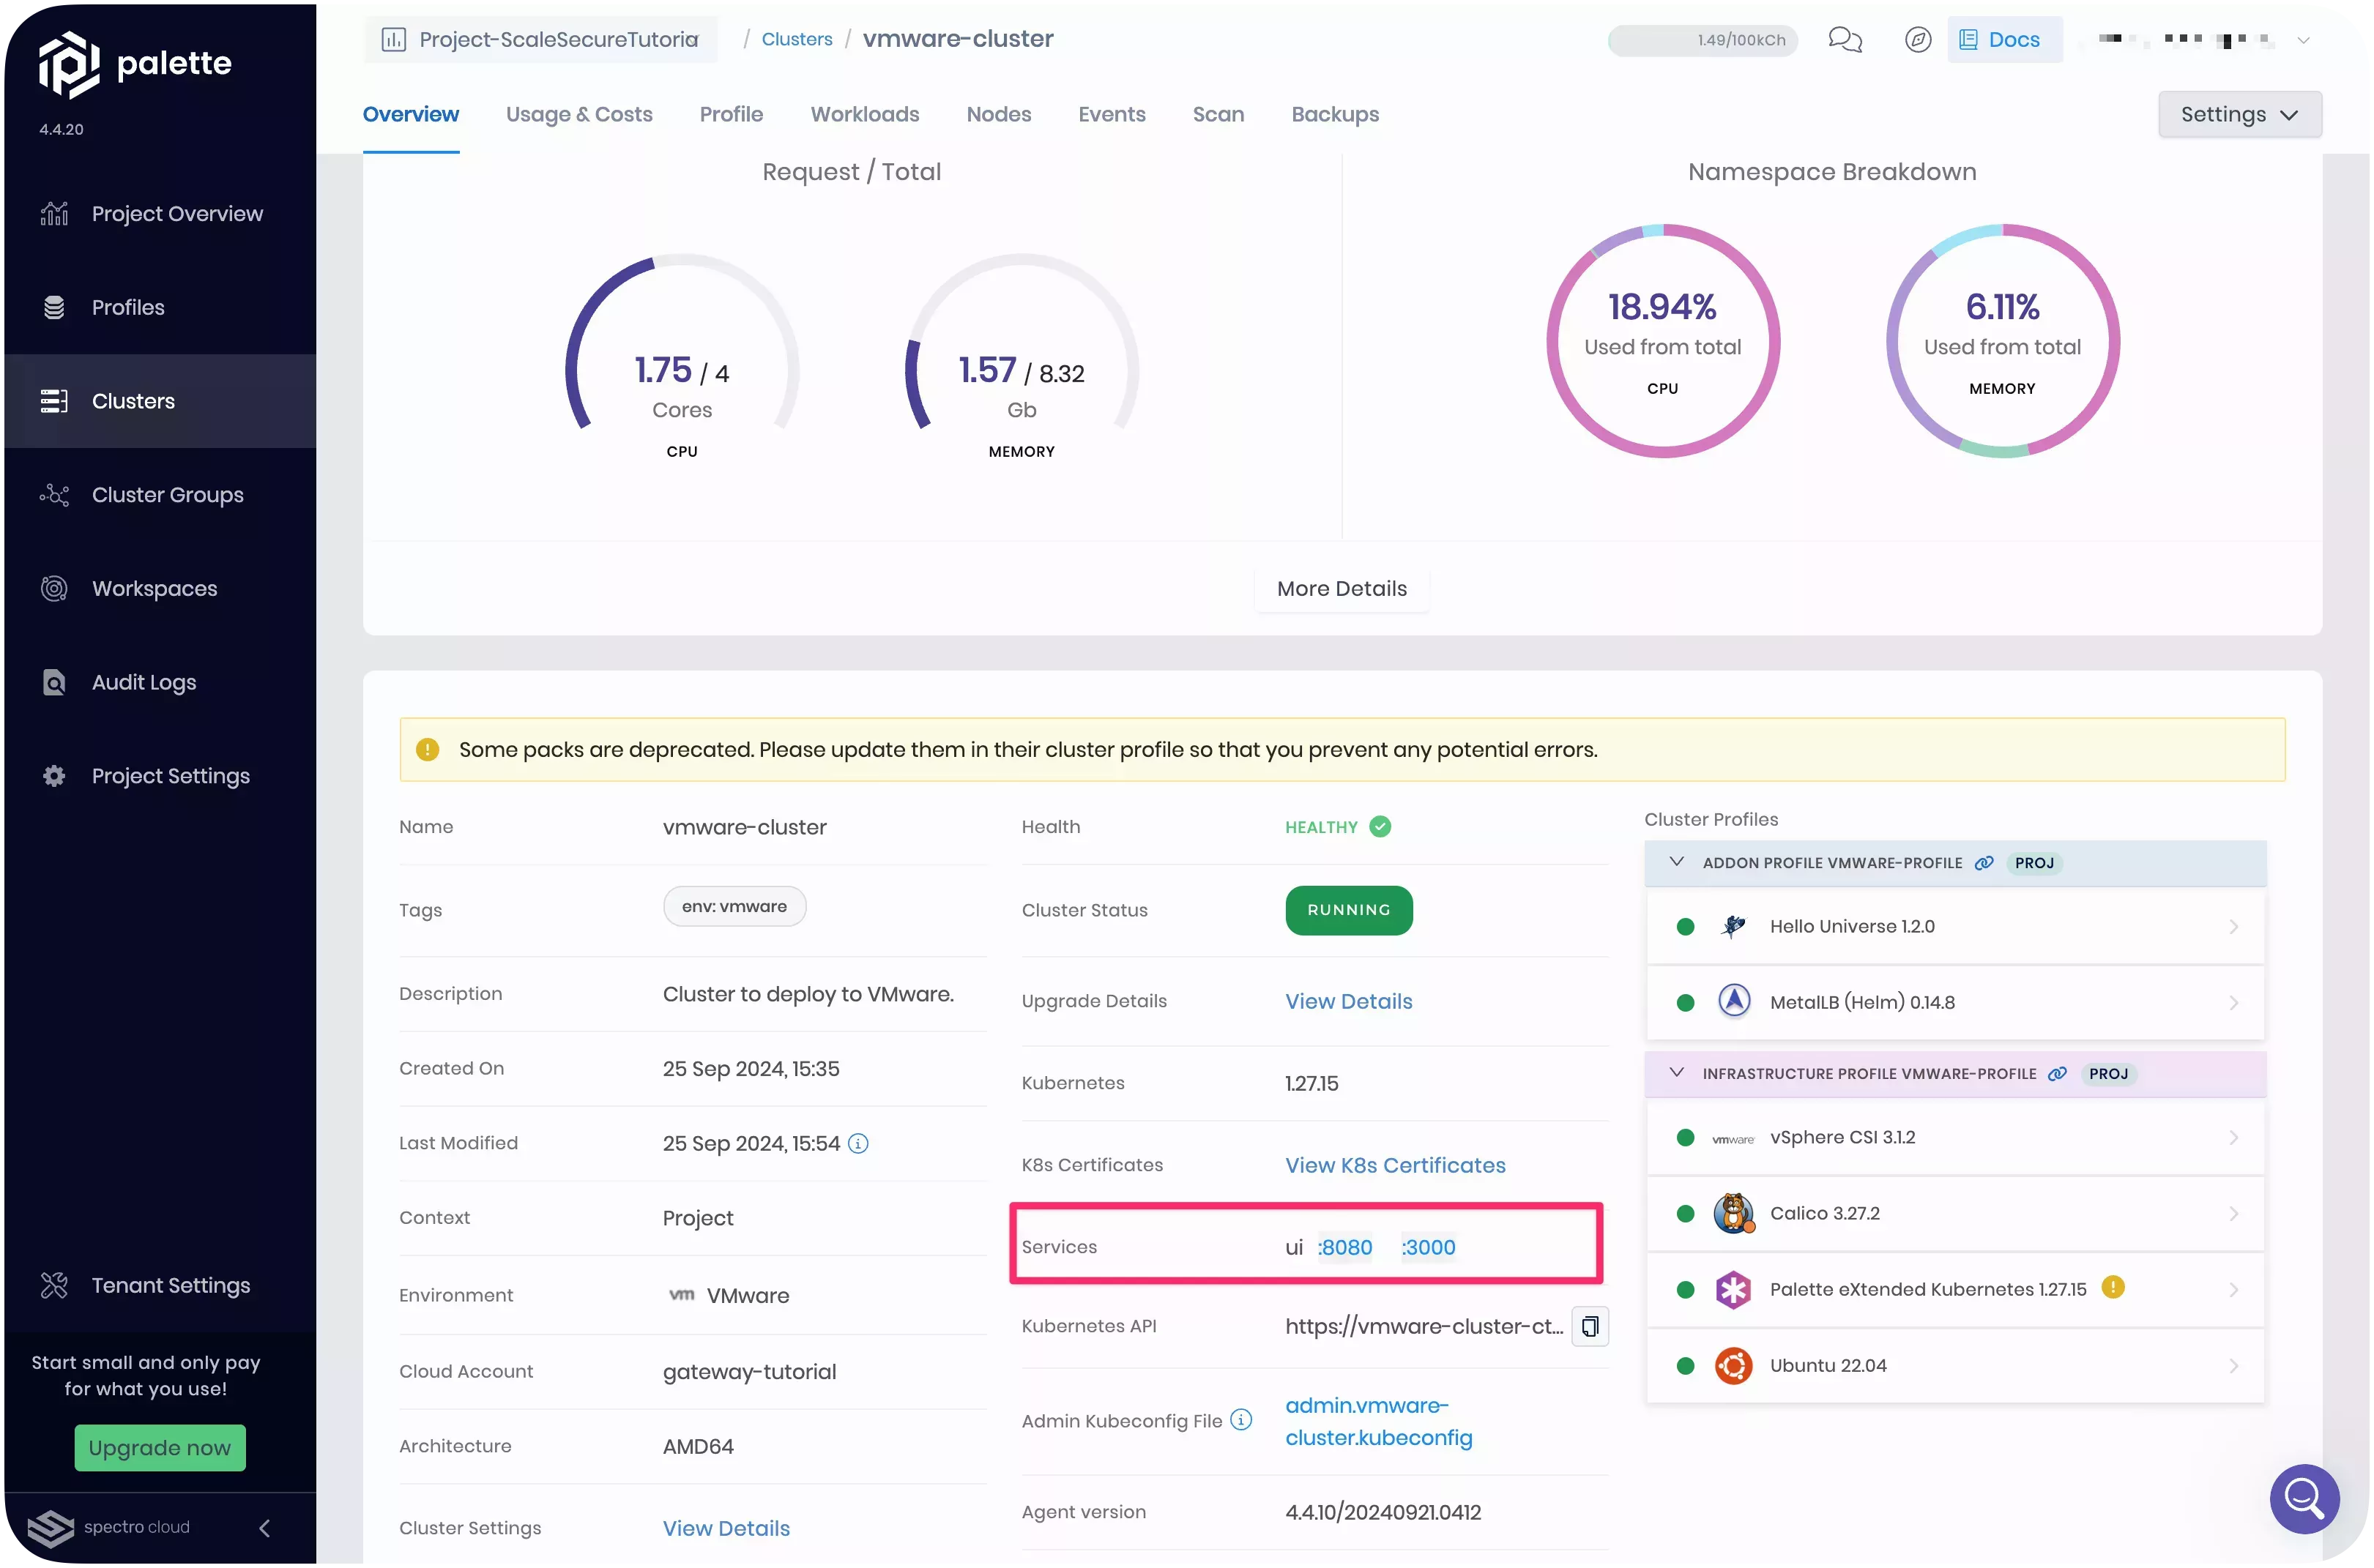Collapse the Addon Profile vmware-profile section
This screenshot has width=2374, height=1568.
click(1677, 862)
